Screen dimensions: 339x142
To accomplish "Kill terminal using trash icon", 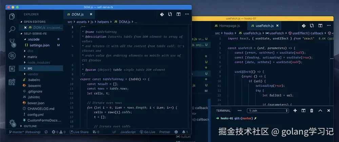I will [x=312, y=111].
